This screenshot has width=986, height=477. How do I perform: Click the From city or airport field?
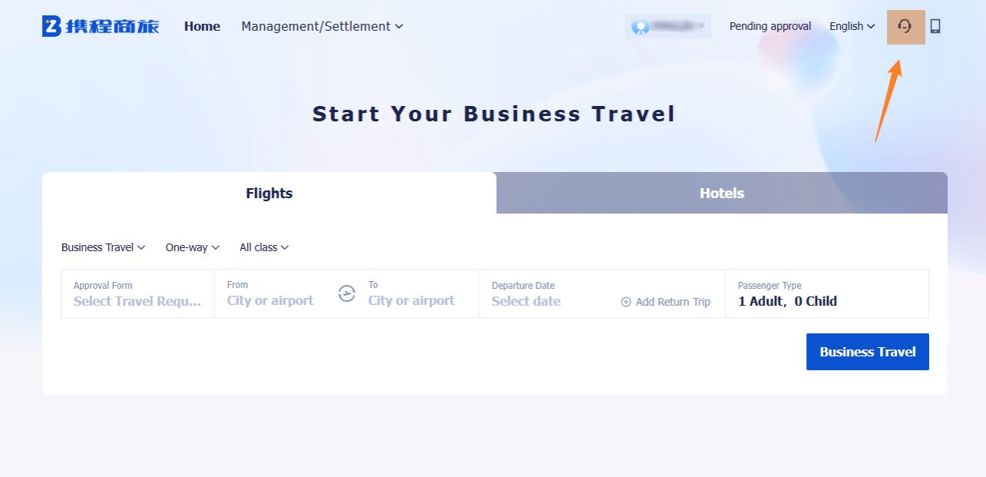(270, 301)
